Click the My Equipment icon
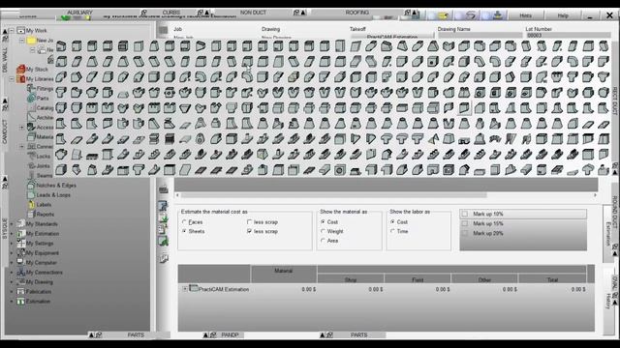Screen dimensions: 620x348 pos(21,253)
